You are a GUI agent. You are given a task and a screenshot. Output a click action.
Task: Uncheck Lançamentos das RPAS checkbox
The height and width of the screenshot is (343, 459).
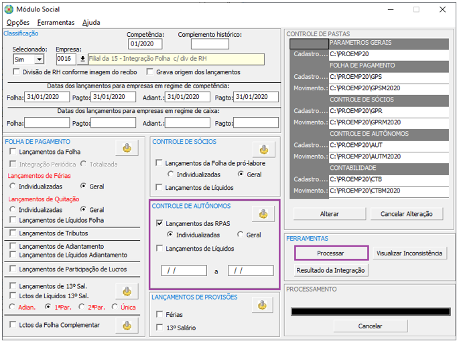tap(159, 223)
